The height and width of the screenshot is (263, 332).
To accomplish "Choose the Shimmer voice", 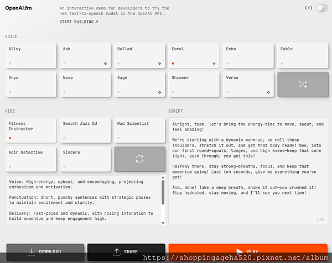I will [194, 84].
